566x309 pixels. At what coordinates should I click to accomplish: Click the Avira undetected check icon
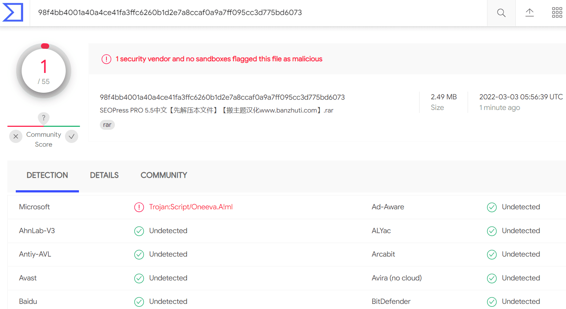point(492,279)
